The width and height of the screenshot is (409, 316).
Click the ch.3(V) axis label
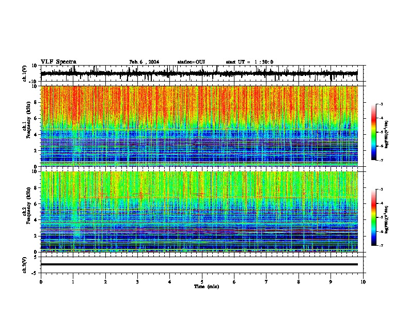point(25,265)
